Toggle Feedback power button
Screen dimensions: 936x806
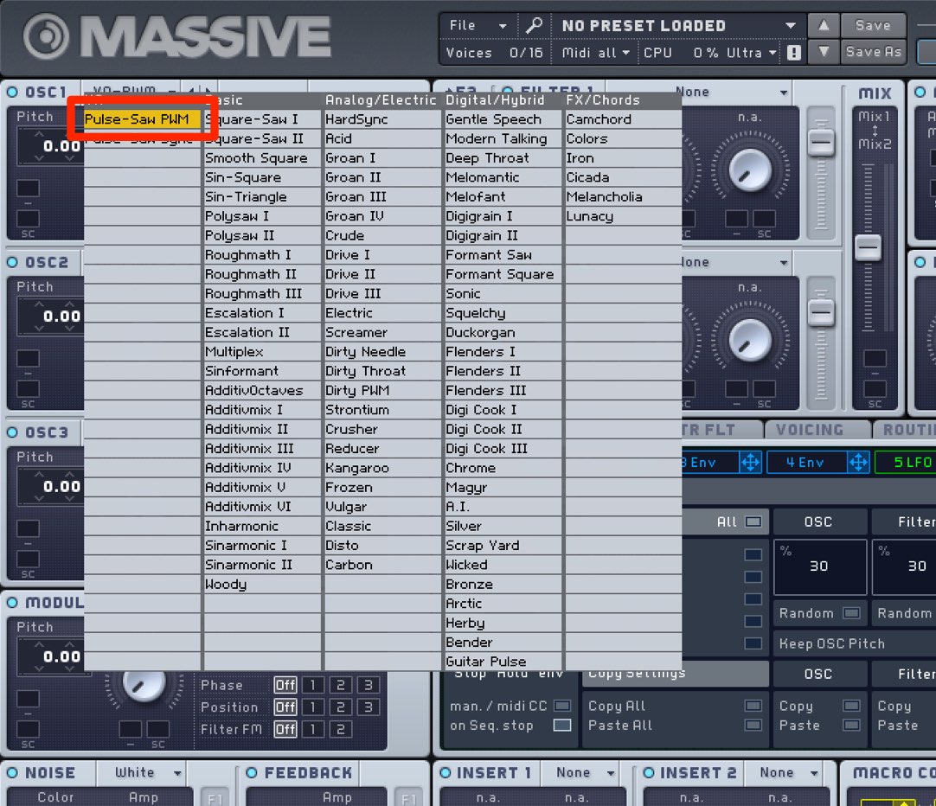tap(252, 772)
